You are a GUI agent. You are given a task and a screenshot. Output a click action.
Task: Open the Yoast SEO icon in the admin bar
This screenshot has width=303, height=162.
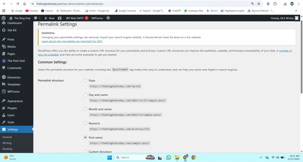(59, 18)
